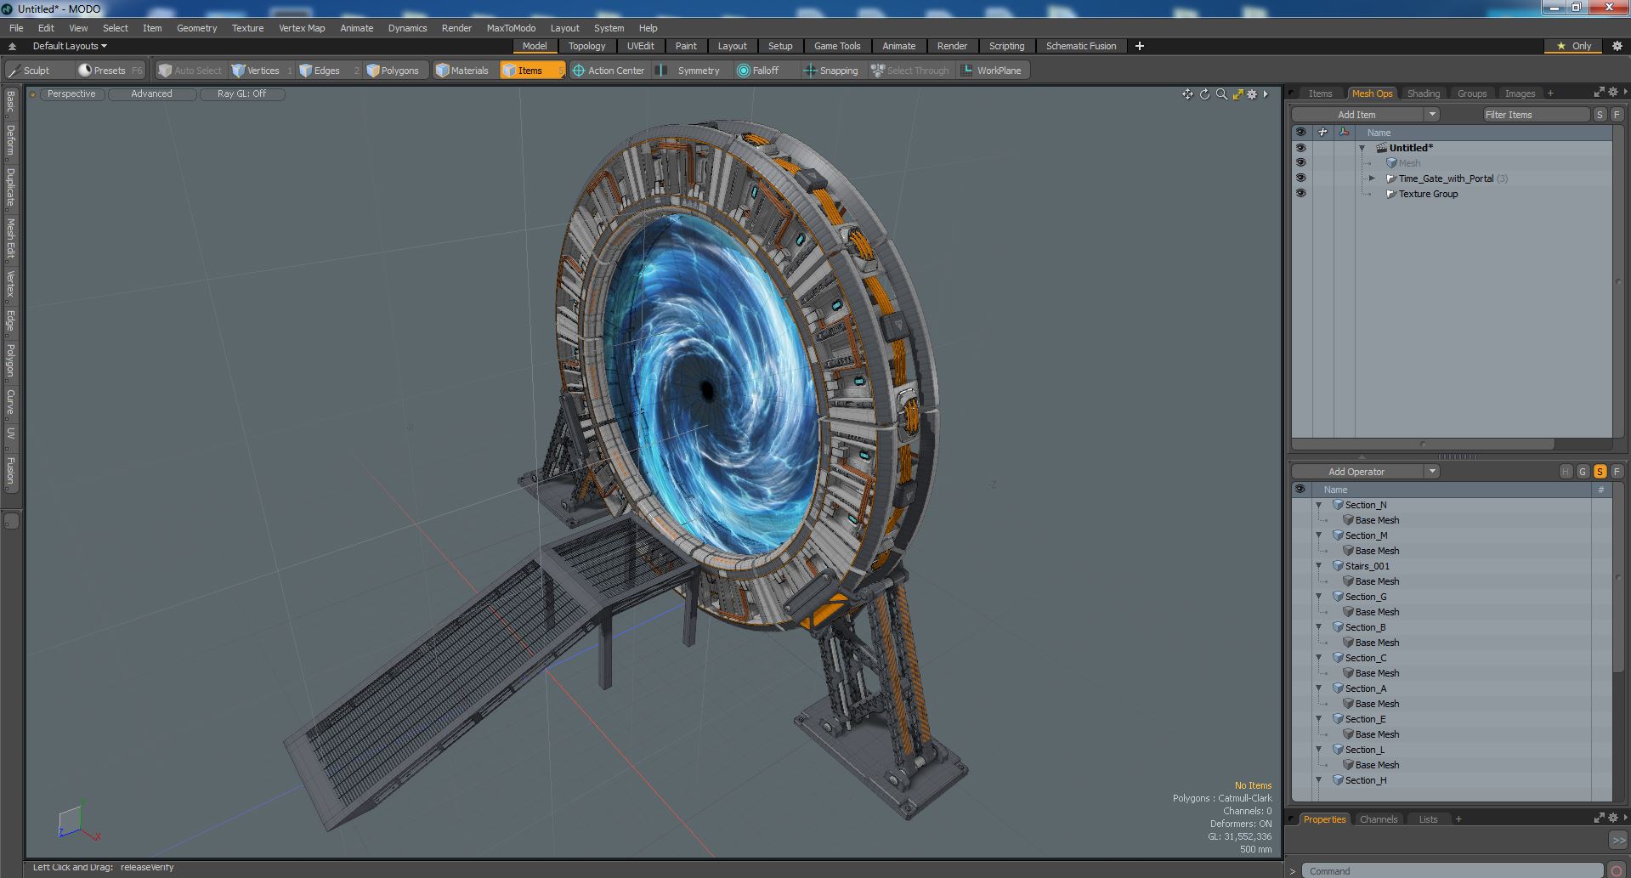Click the Ray GL: Off button
The image size is (1631, 878).
[x=241, y=94]
